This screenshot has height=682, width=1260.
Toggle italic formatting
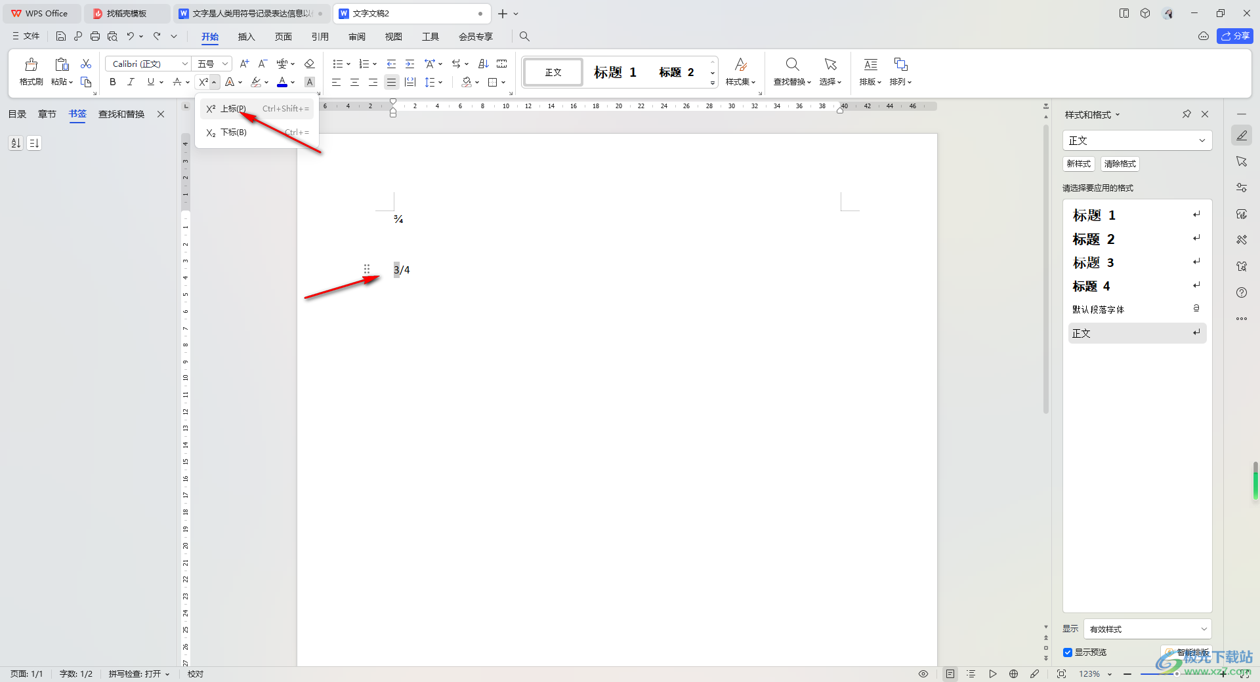[131, 82]
